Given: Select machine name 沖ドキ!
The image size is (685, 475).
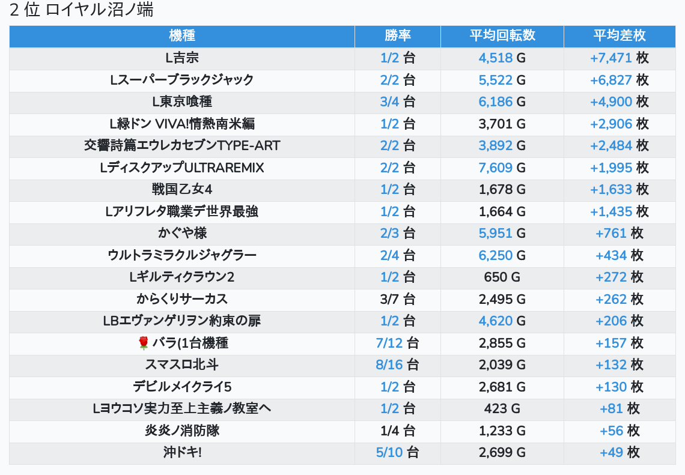Looking at the screenshot, I should [x=181, y=452].
